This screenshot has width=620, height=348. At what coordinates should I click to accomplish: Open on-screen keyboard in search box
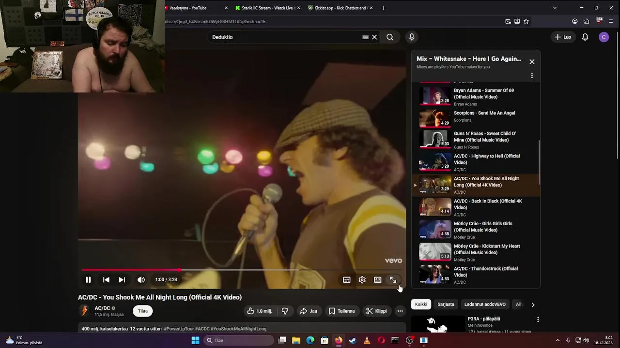[366, 37]
